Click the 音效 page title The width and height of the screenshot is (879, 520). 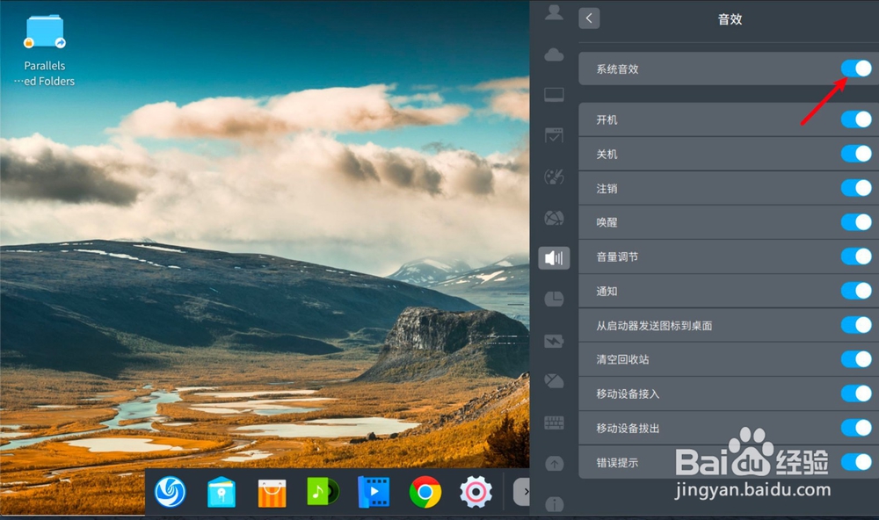coord(730,19)
